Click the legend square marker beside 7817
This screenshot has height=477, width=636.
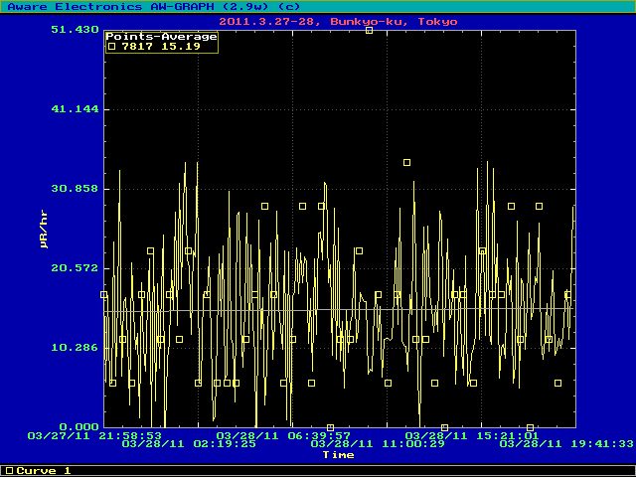pos(112,46)
